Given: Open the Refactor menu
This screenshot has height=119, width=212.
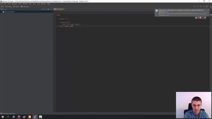Looking at the screenshot, I should (x=25, y=4).
